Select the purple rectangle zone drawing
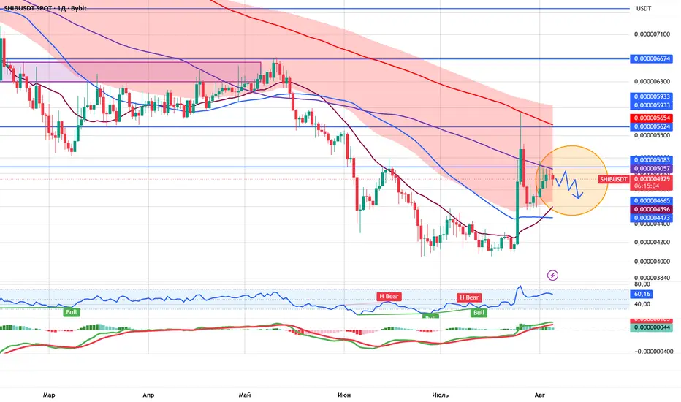681x402 pixels. pos(130,72)
